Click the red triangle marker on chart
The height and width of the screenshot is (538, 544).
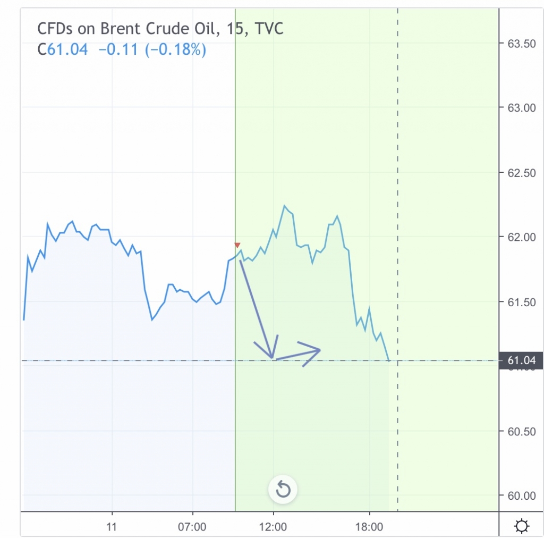(237, 245)
